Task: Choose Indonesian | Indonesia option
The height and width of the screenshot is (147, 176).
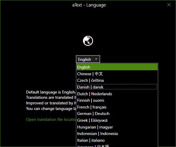Action: 117,133
